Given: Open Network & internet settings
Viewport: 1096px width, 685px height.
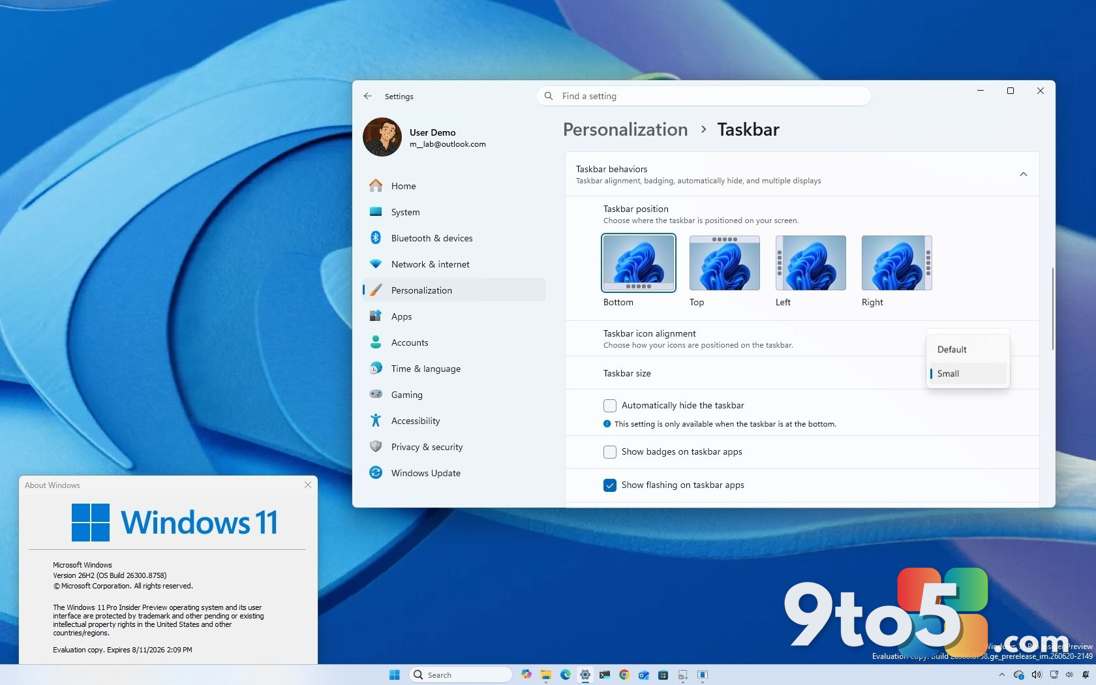Looking at the screenshot, I should point(453,264).
